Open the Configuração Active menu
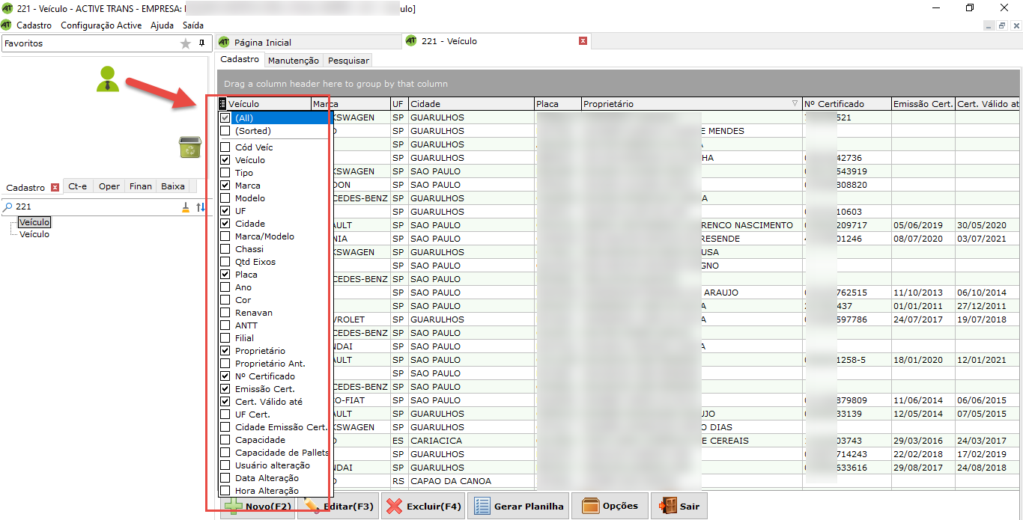This screenshot has width=1023, height=520. 101,25
